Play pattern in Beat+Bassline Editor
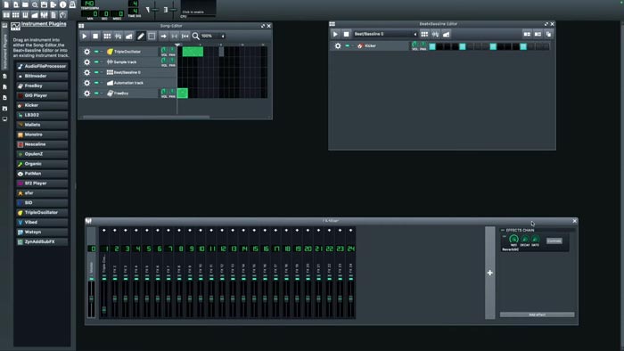 coord(335,34)
